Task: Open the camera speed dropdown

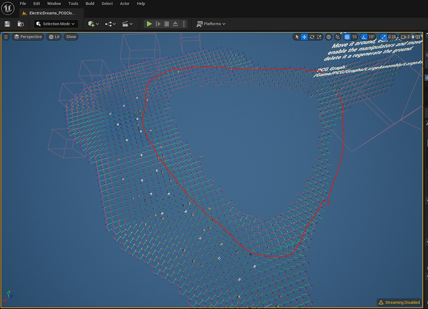Action: pyautogui.click(x=405, y=37)
